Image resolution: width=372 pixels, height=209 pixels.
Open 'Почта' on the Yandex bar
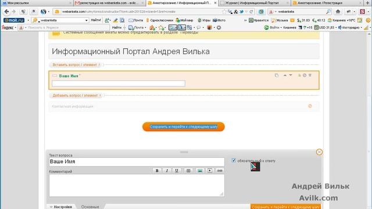click(x=136, y=27)
